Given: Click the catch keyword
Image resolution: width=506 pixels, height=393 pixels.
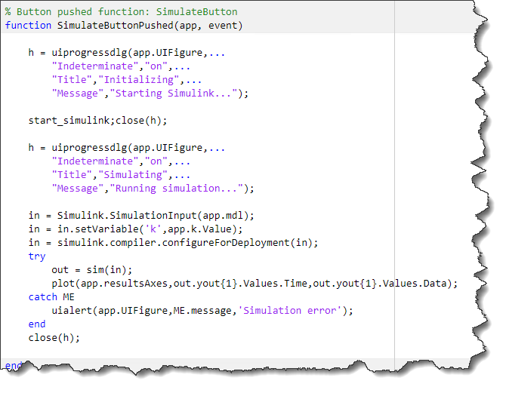Looking at the screenshot, I should tap(42, 296).
